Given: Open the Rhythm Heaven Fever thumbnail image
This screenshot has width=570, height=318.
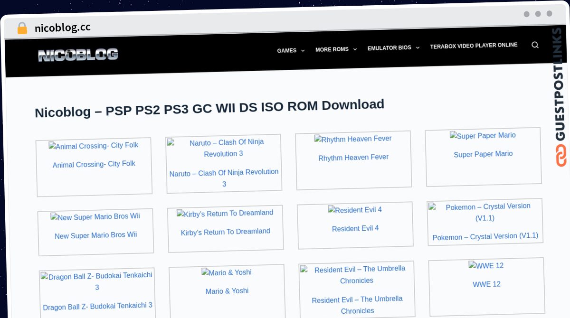Looking at the screenshot, I should pyautogui.click(x=353, y=139).
